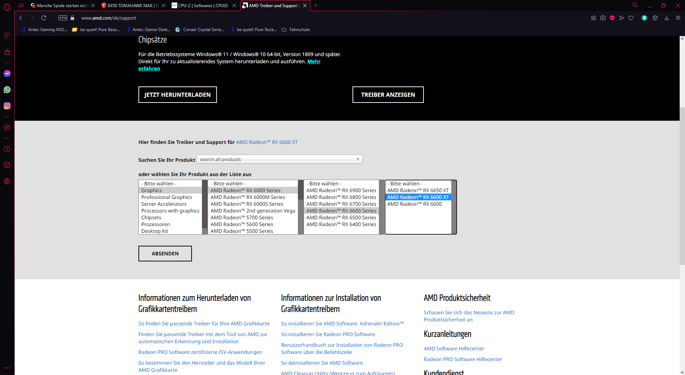Open the sidebar settings gear icon
This screenshot has width=685, height=375.
tap(7, 181)
